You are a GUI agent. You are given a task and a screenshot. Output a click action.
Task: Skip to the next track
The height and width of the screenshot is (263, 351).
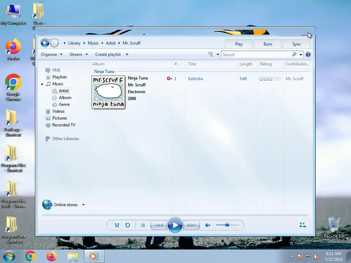191,225
